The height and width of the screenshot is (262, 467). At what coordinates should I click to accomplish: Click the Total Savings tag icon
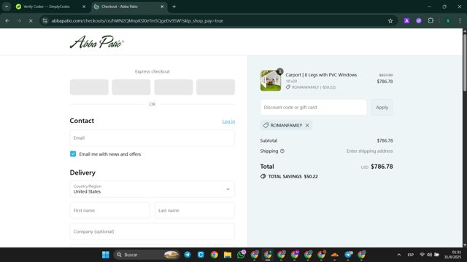click(263, 176)
